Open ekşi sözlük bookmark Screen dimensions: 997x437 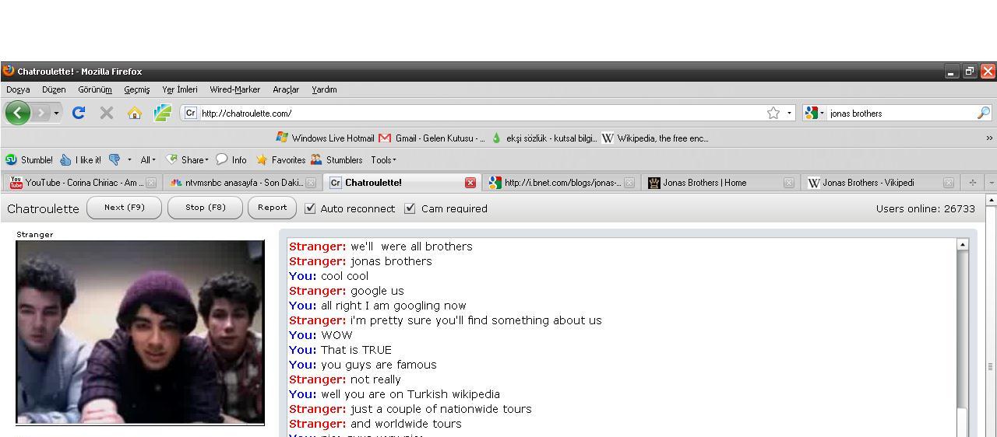click(x=544, y=138)
